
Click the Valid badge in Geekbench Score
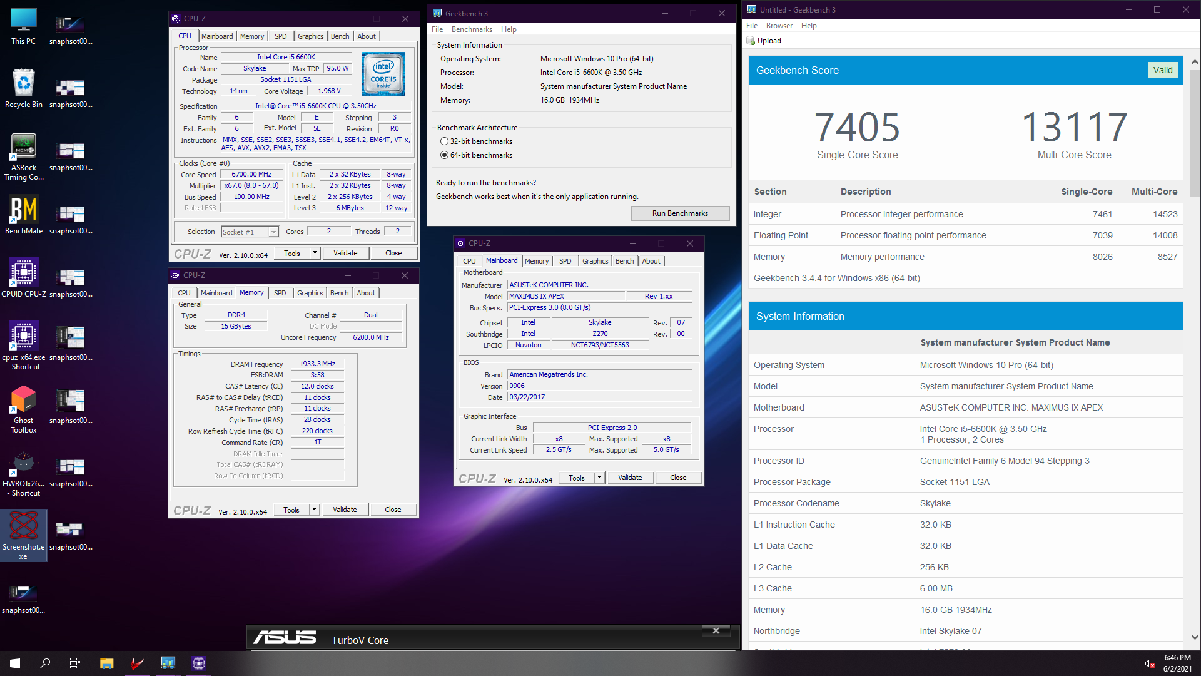(x=1163, y=70)
